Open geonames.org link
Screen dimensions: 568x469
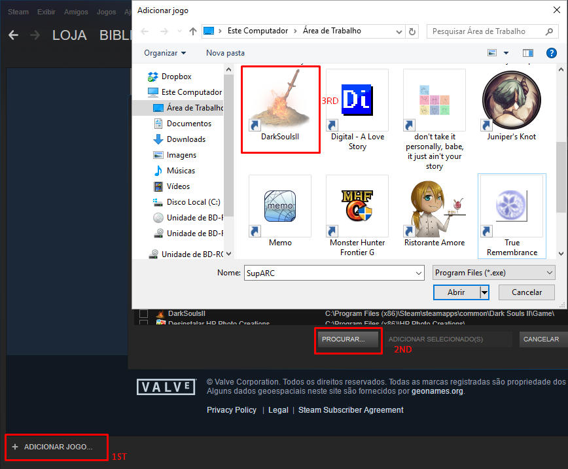pyautogui.click(x=437, y=391)
